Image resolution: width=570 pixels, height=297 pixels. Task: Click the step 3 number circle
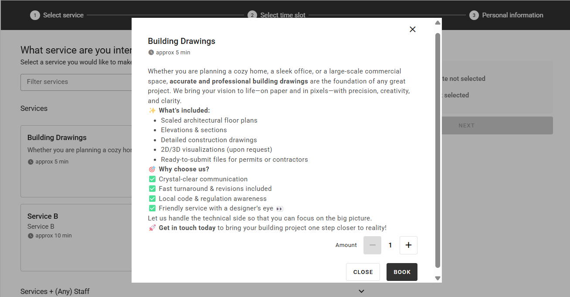pyautogui.click(x=474, y=15)
